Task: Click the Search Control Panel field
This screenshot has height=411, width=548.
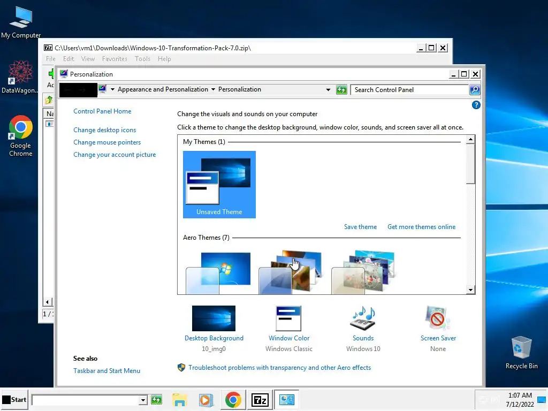Action: (409, 90)
